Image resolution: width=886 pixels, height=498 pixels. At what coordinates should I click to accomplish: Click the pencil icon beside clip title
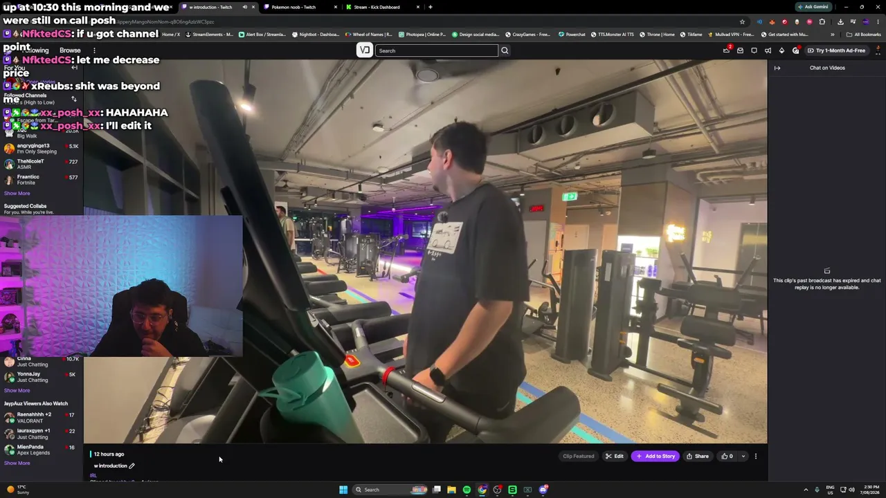pos(132,466)
